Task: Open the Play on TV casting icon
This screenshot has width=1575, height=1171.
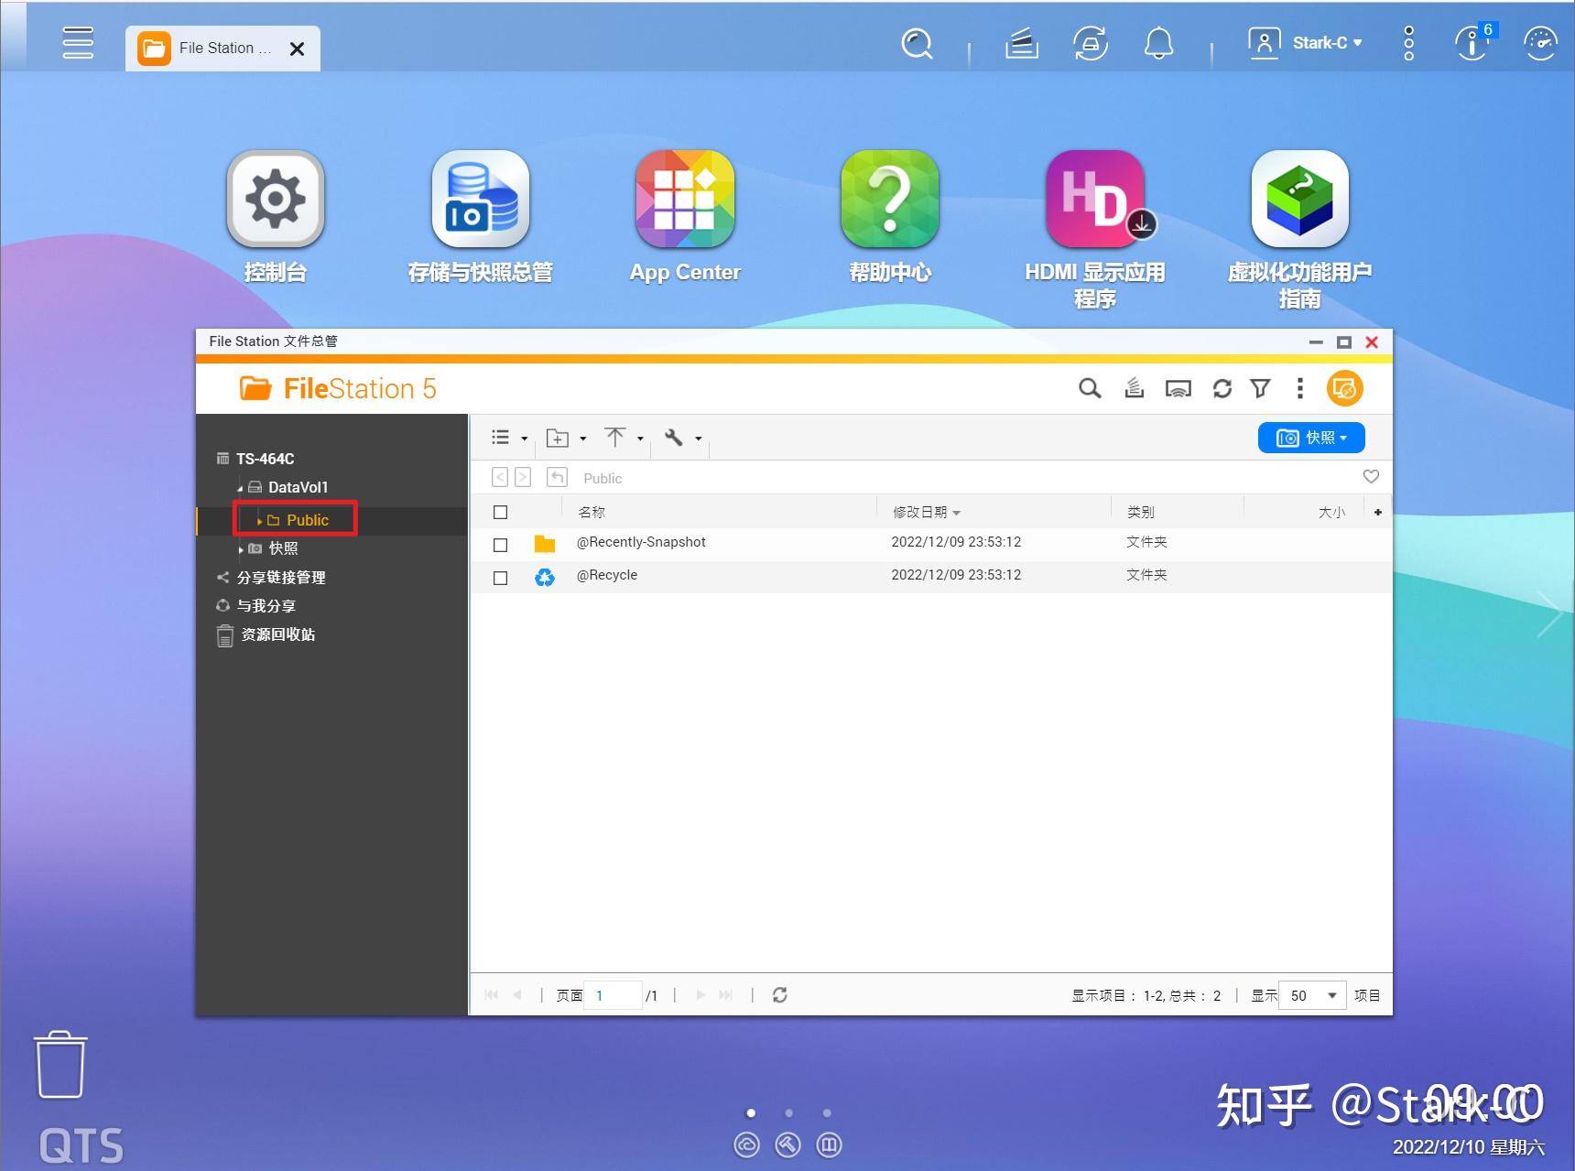Action: pos(1178,388)
